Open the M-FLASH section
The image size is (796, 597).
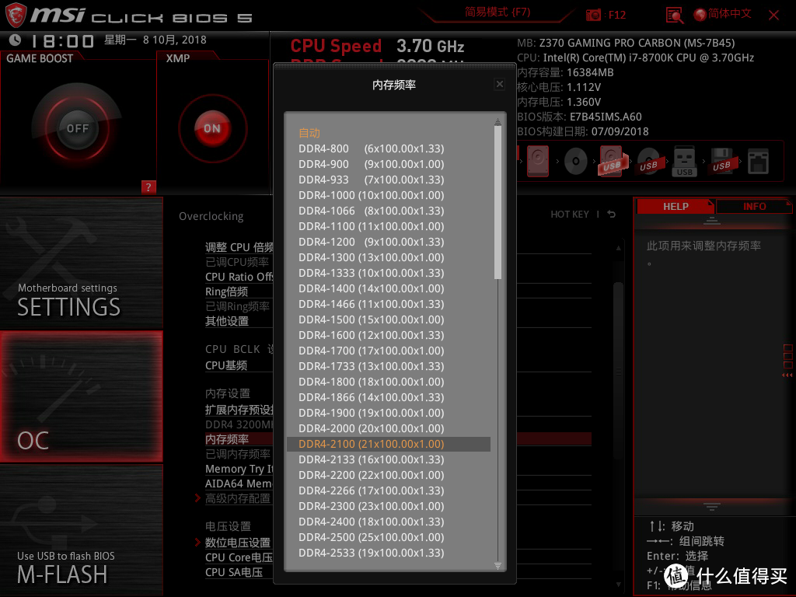pos(81,530)
